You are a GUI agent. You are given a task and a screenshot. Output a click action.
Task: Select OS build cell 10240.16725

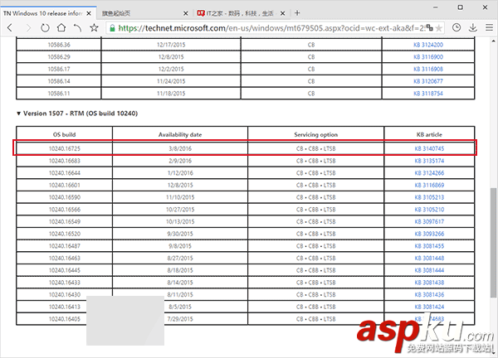[x=65, y=148]
